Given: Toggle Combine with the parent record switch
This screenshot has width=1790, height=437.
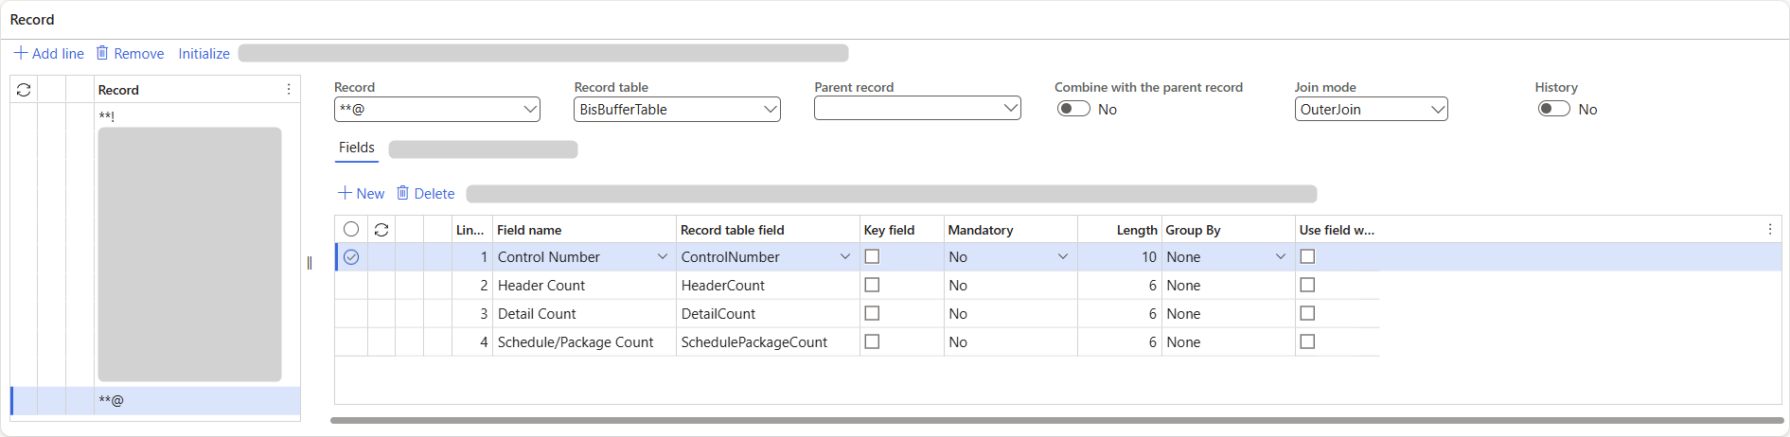Looking at the screenshot, I should pos(1073,109).
